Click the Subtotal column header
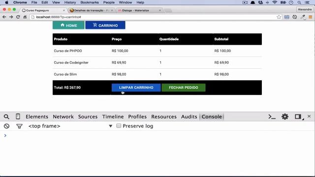Viewport: 315px width, 177px height. coord(221,39)
